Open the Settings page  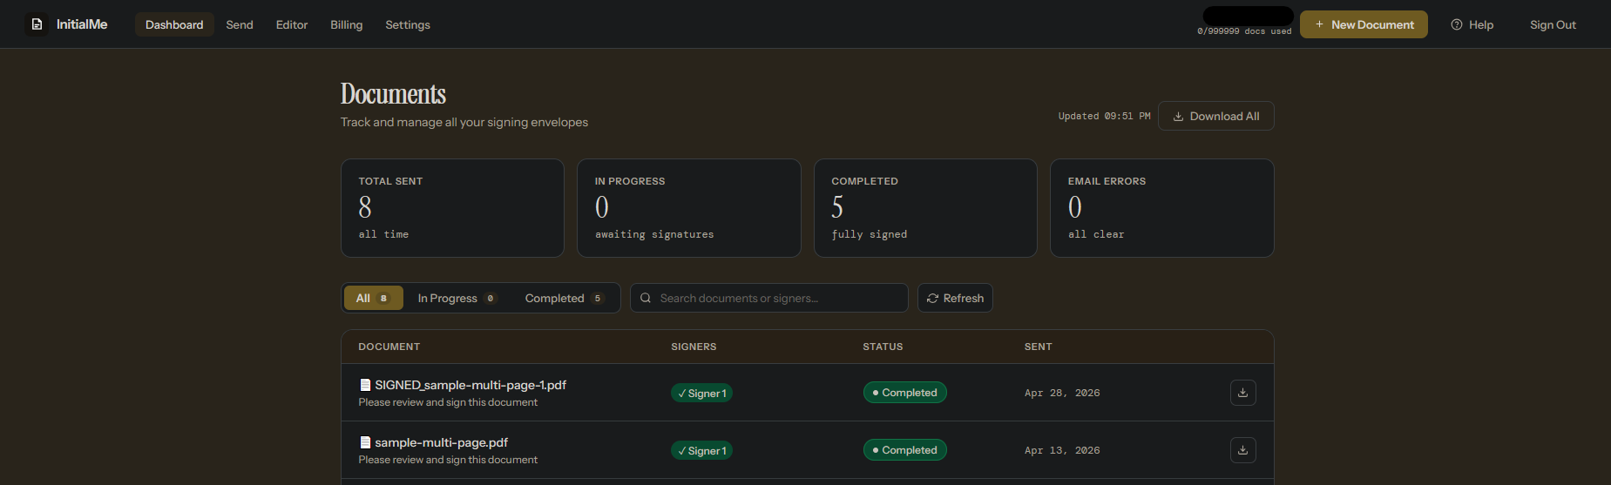point(408,24)
